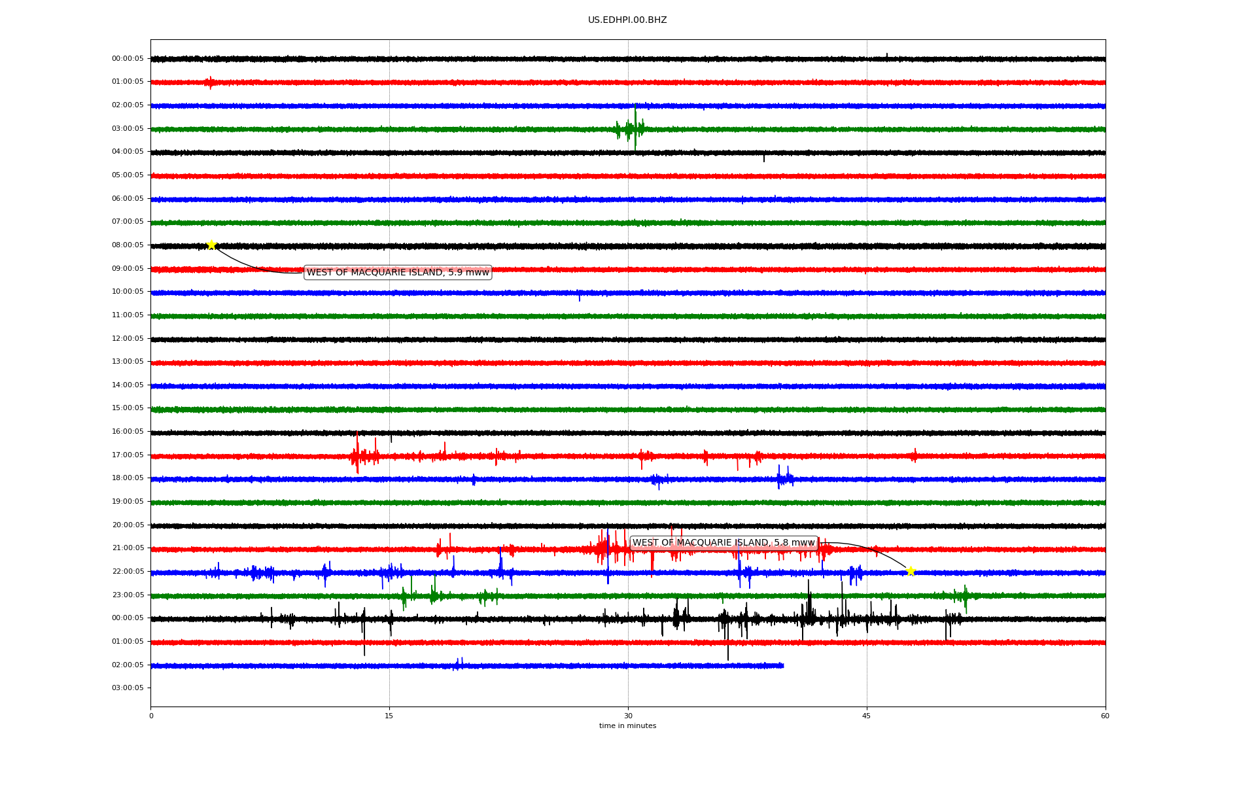Click the 21:00:05 row time label

(128, 548)
